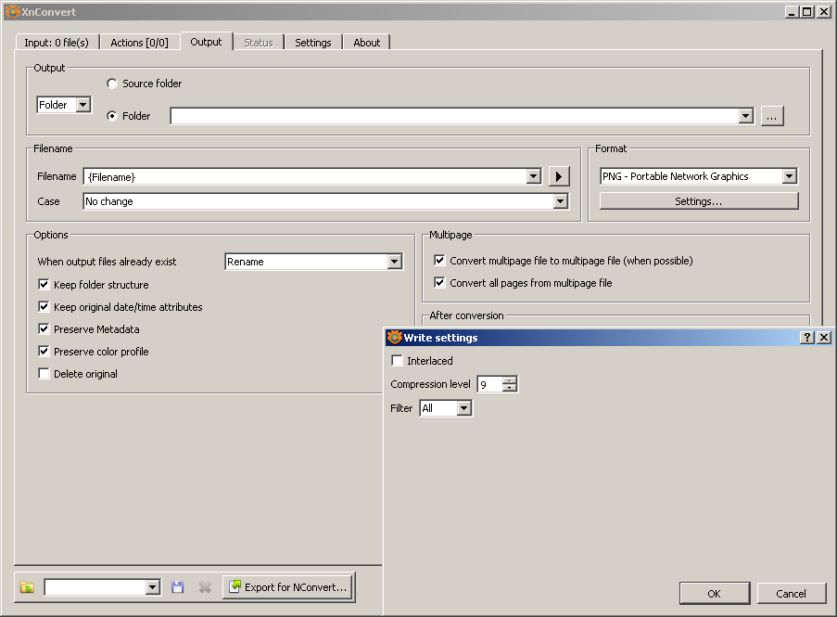Open the Filter dropdown

463,408
